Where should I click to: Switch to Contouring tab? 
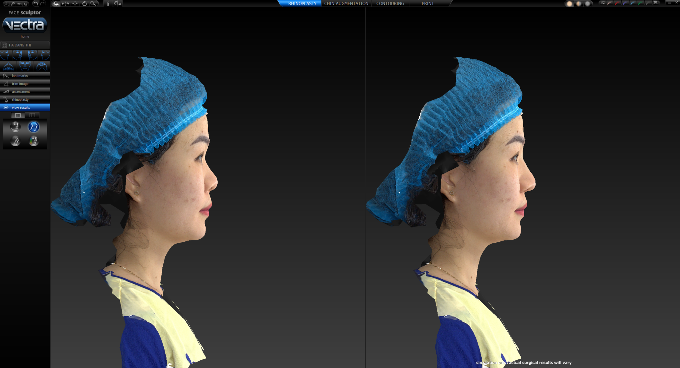coord(390,4)
